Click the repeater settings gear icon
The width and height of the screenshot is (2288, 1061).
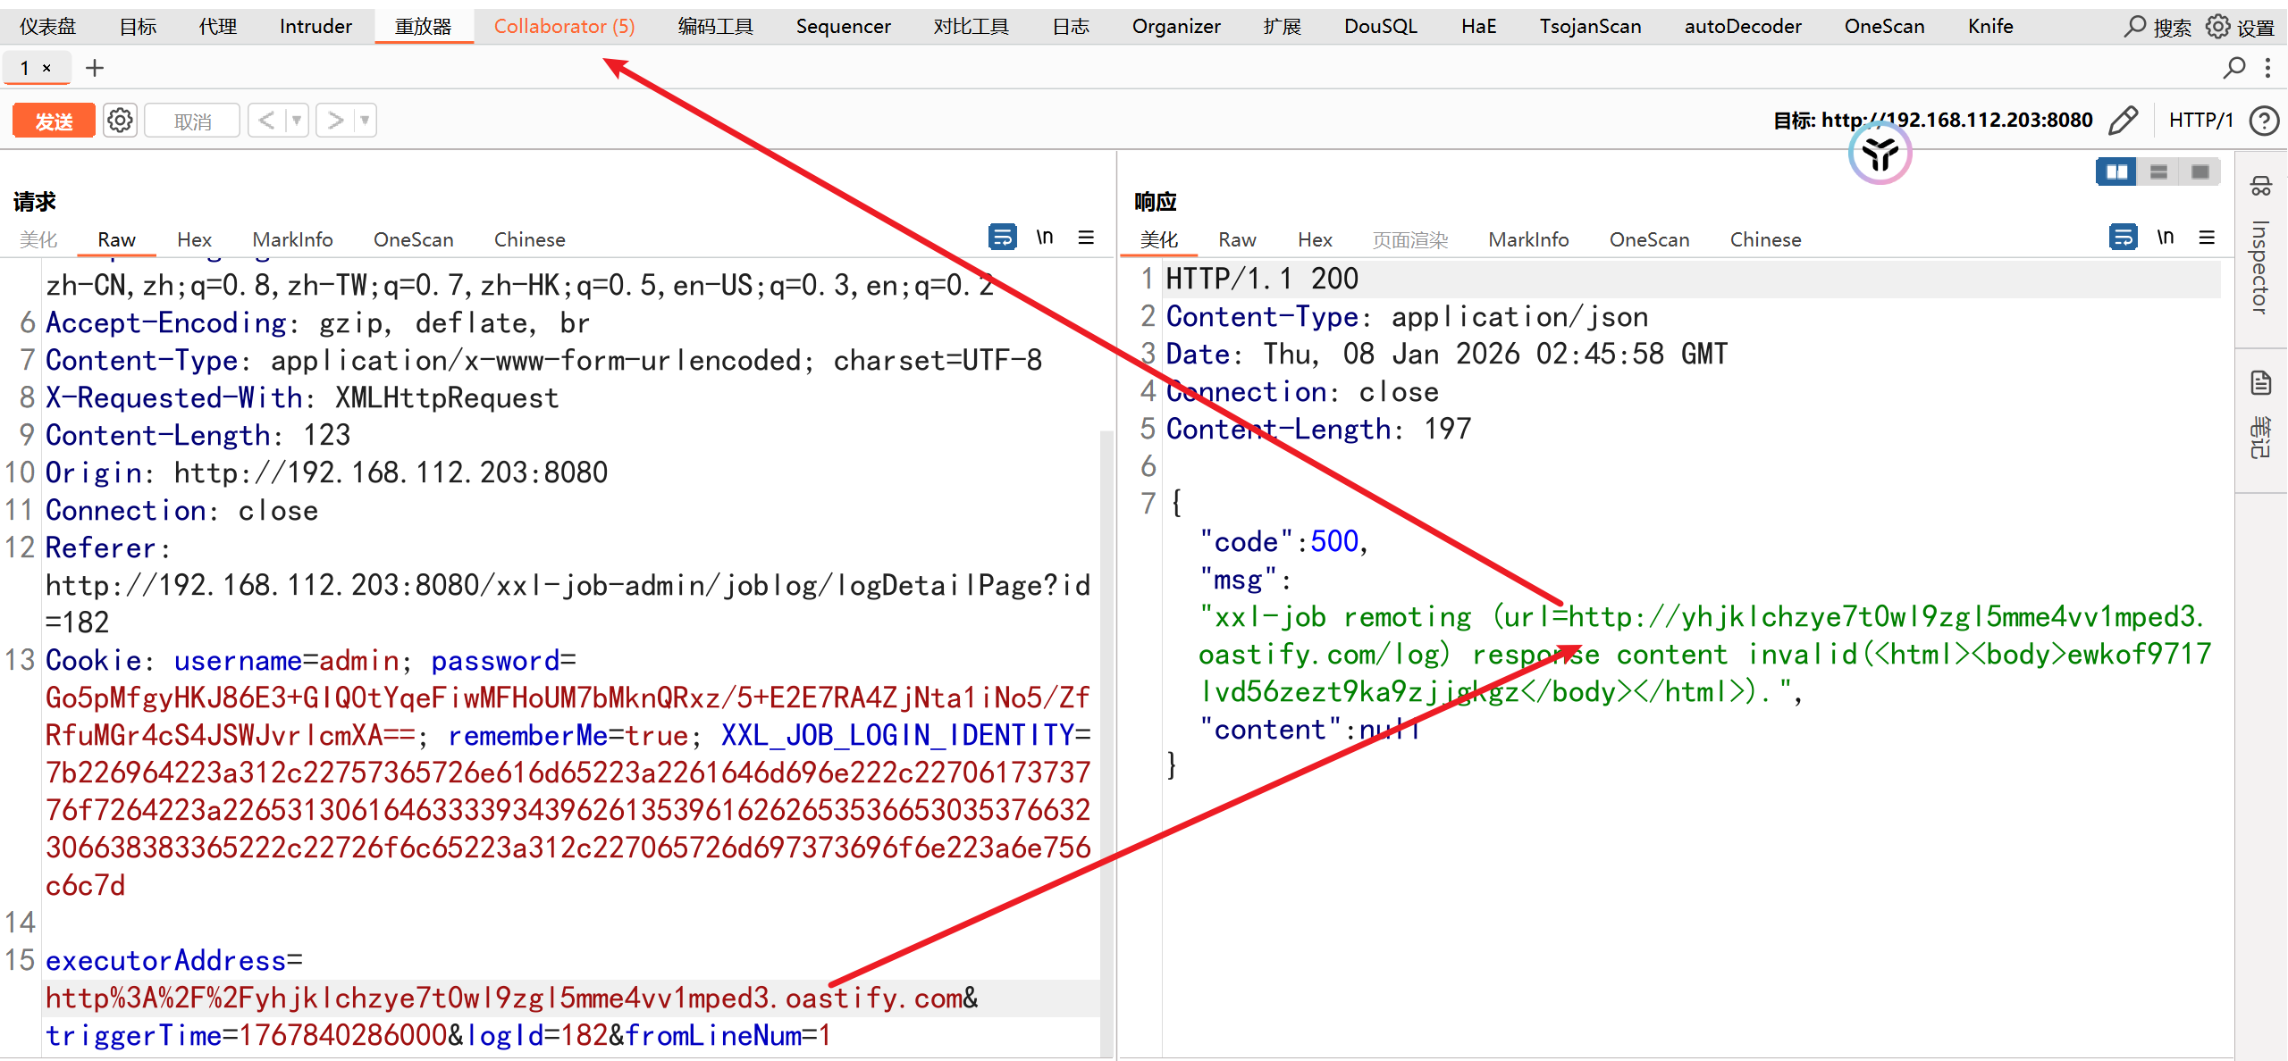[x=120, y=120]
